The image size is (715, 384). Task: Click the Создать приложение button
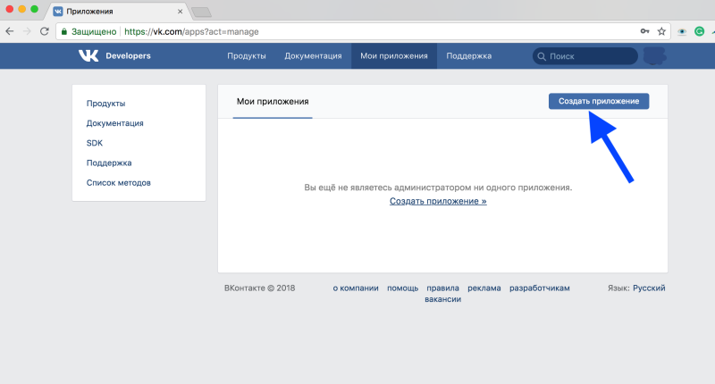pyautogui.click(x=599, y=101)
